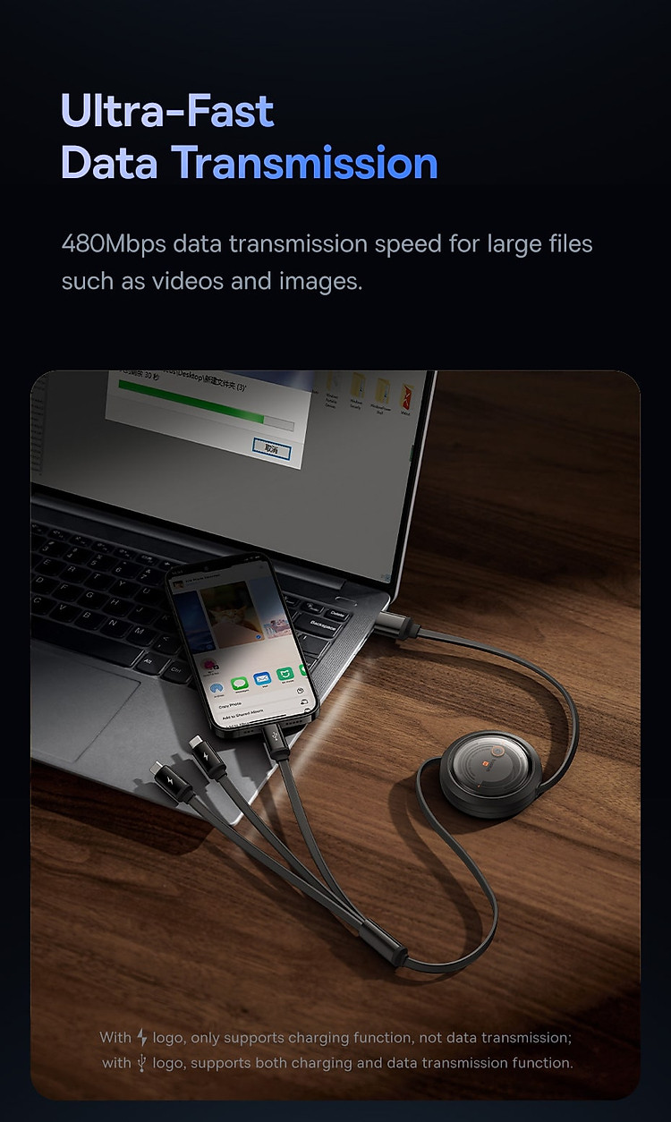Image resolution: width=671 pixels, height=1122 pixels.
Task: Tap the AirDrop icon on the phone
Action: click(x=217, y=688)
